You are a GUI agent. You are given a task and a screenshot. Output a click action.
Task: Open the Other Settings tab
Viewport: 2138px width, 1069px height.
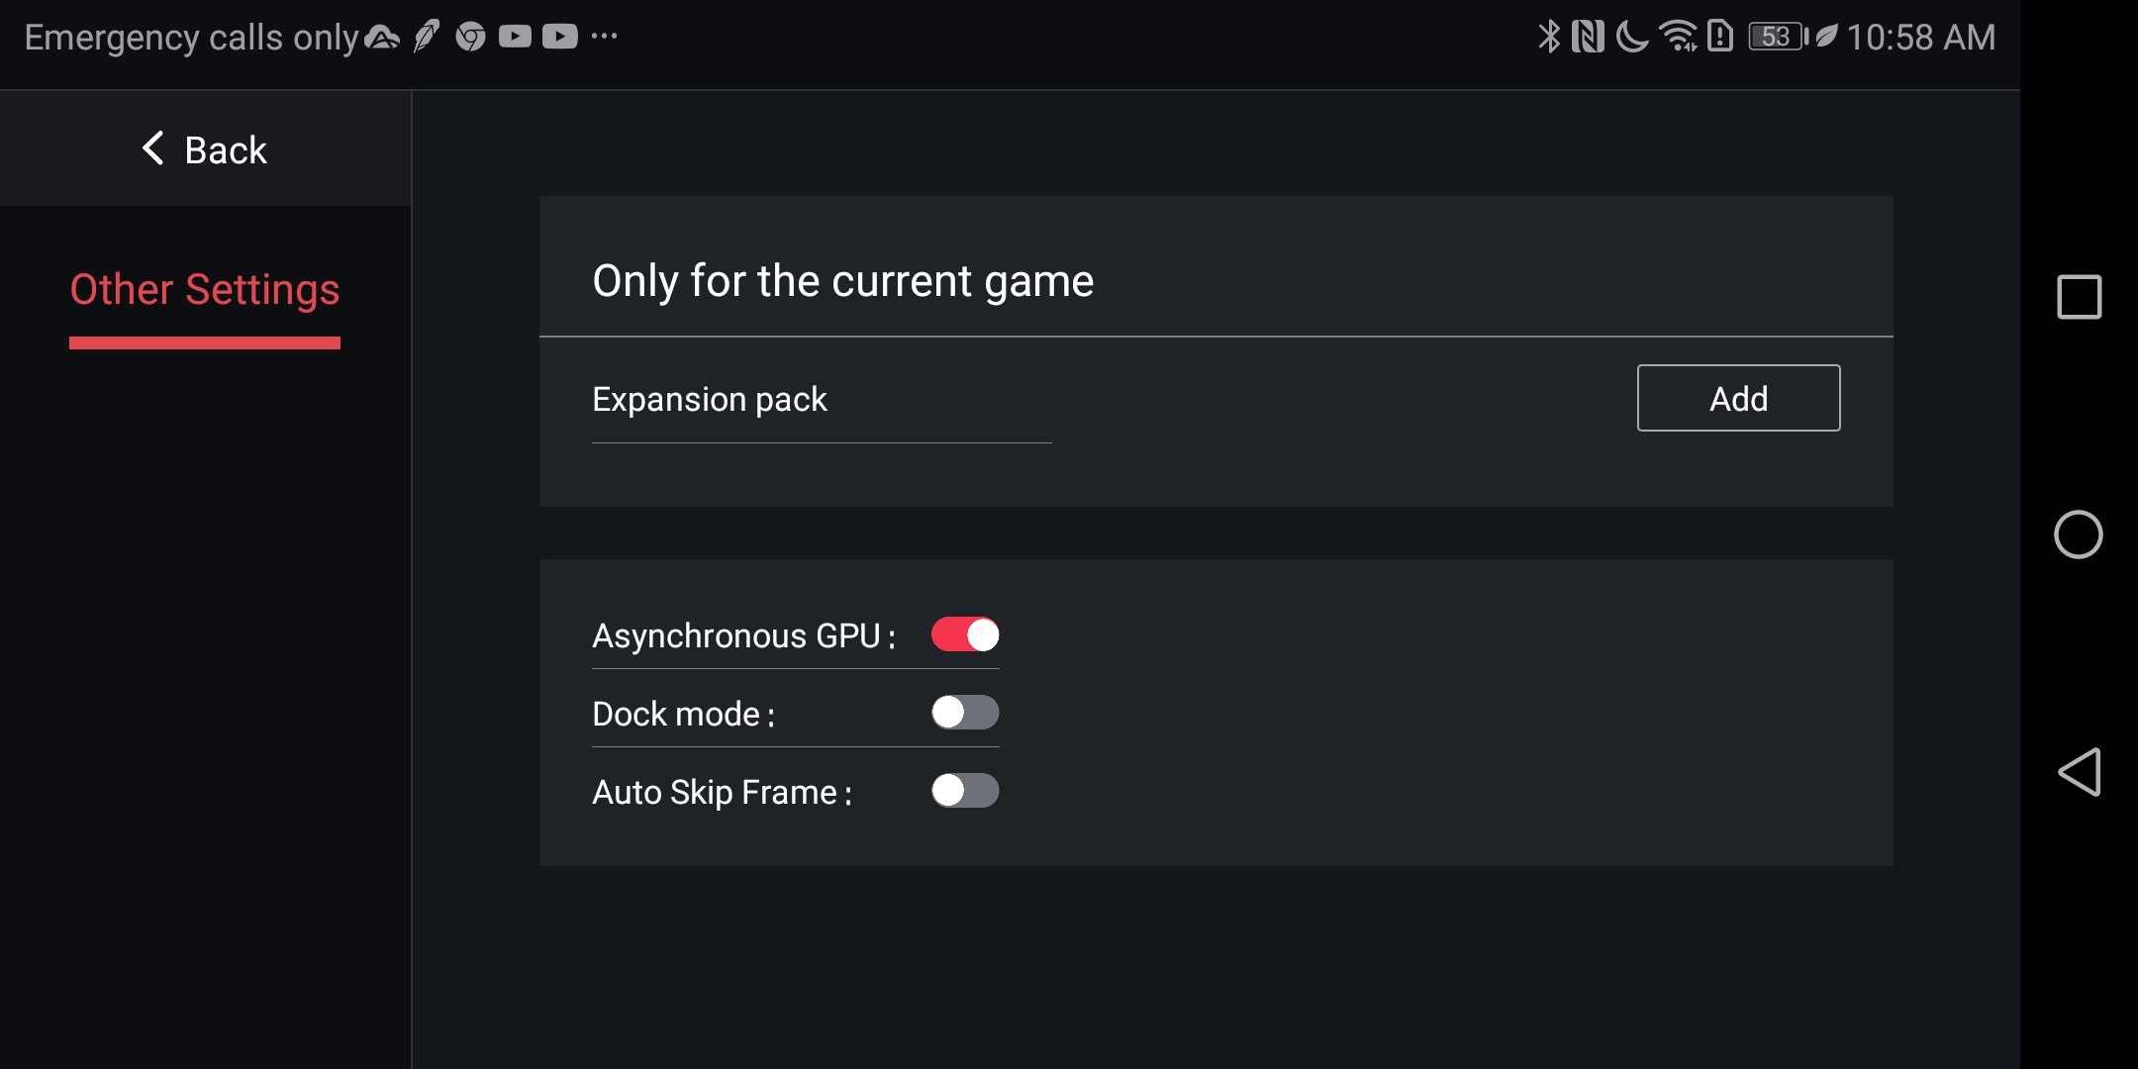(205, 290)
